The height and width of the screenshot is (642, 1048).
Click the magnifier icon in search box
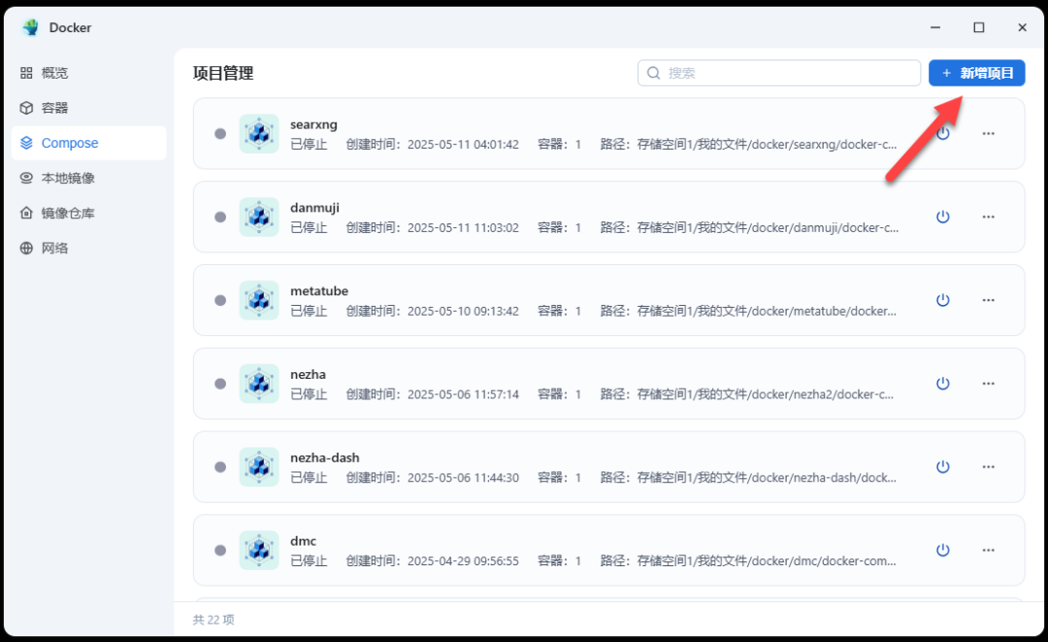(x=654, y=73)
